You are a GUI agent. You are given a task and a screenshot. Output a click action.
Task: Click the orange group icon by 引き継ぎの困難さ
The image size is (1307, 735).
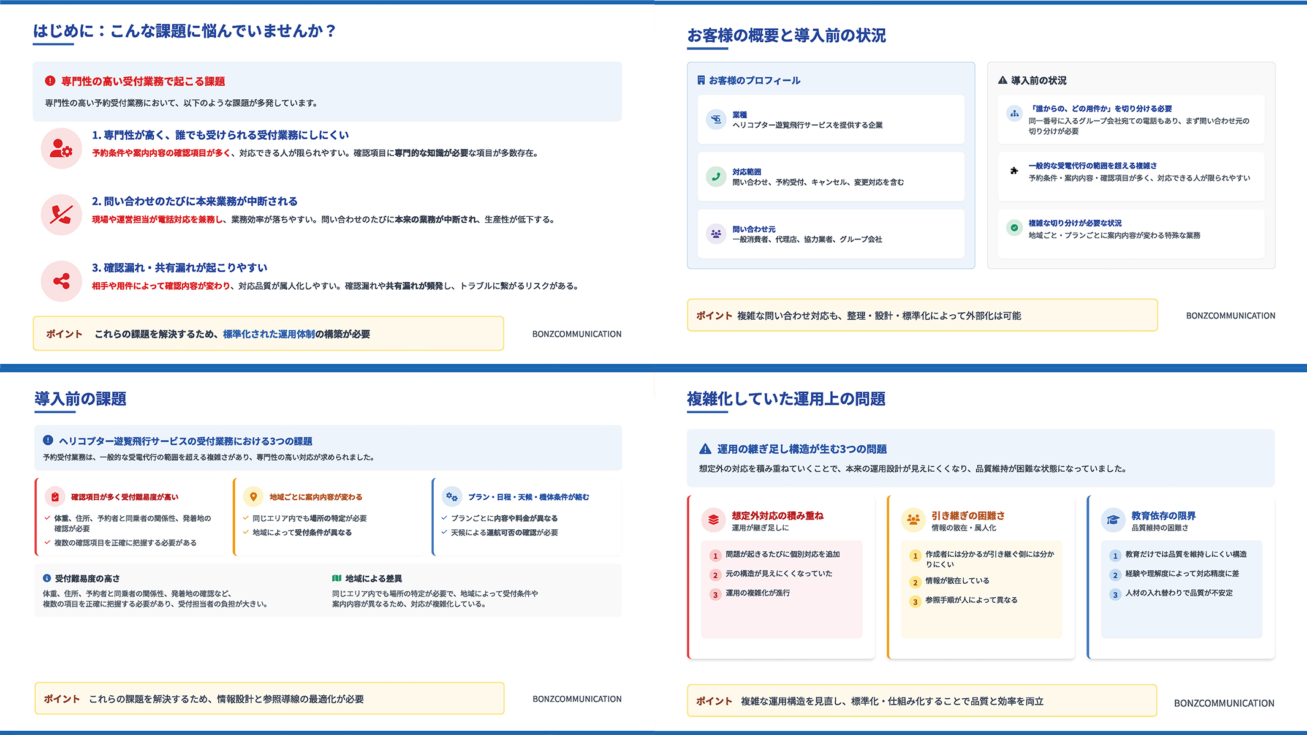(913, 520)
